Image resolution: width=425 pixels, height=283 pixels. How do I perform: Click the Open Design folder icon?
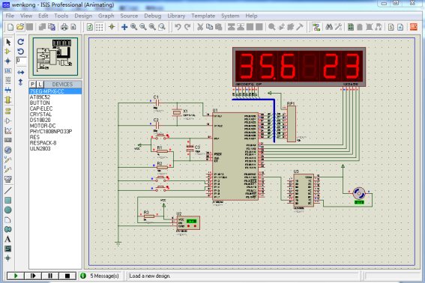point(20,27)
